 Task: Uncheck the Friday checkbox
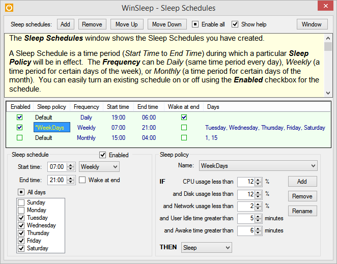(21, 241)
